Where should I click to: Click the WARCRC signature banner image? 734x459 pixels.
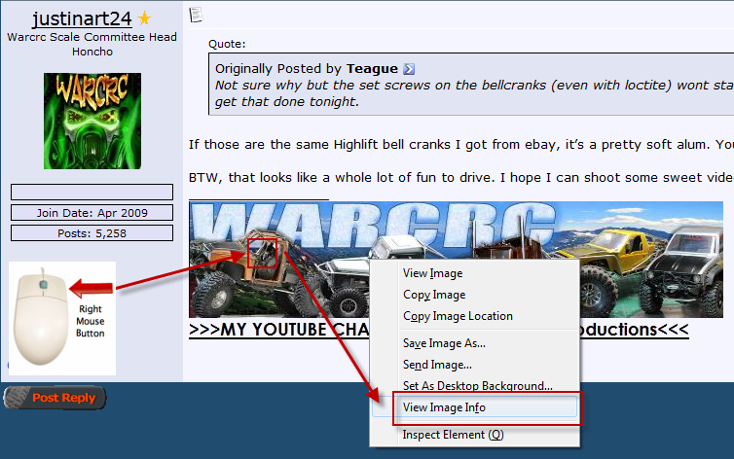(x=456, y=260)
